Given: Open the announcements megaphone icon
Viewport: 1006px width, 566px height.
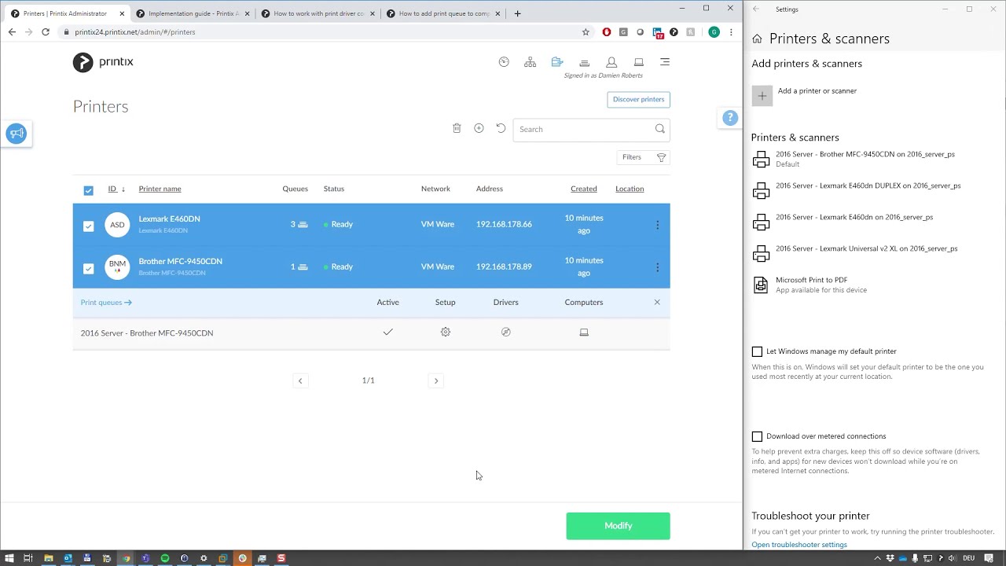Looking at the screenshot, I should [x=16, y=134].
